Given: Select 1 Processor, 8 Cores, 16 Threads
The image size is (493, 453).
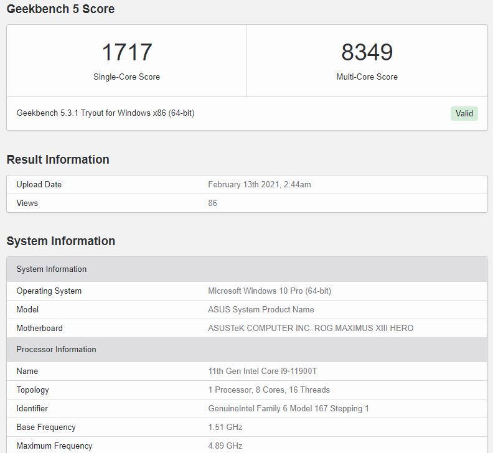Looking at the screenshot, I should (269, 390).
